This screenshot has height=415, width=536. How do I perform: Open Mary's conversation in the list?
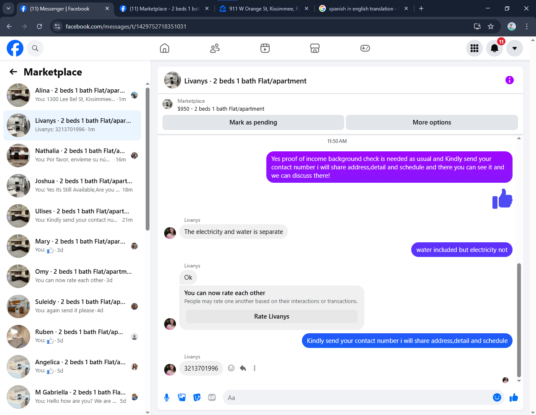click(x=72, y=246)
